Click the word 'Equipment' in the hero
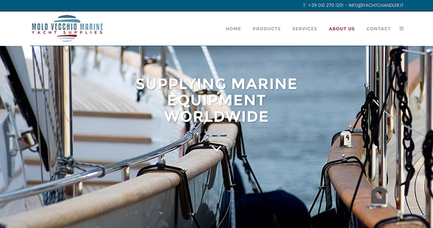This screenshot has height=228, width=433. click(216, 100)
